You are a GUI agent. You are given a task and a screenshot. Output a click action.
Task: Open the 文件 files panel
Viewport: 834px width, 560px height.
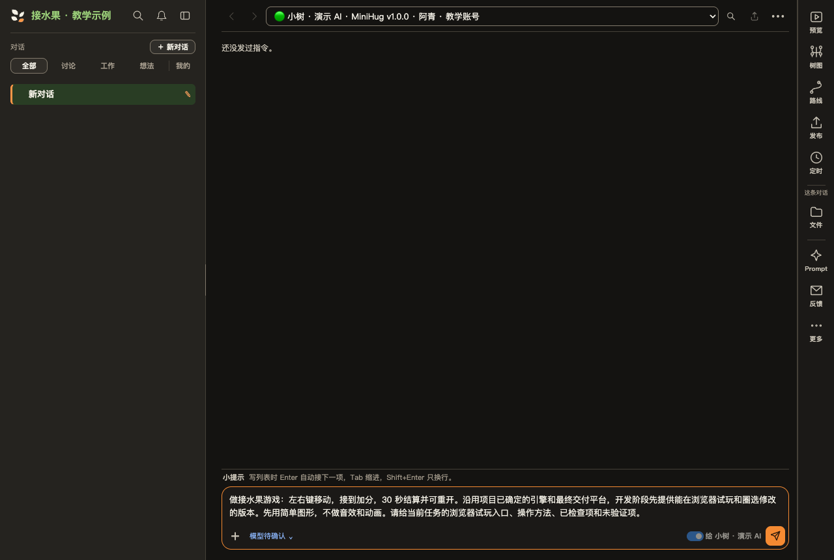coord(816,217)
